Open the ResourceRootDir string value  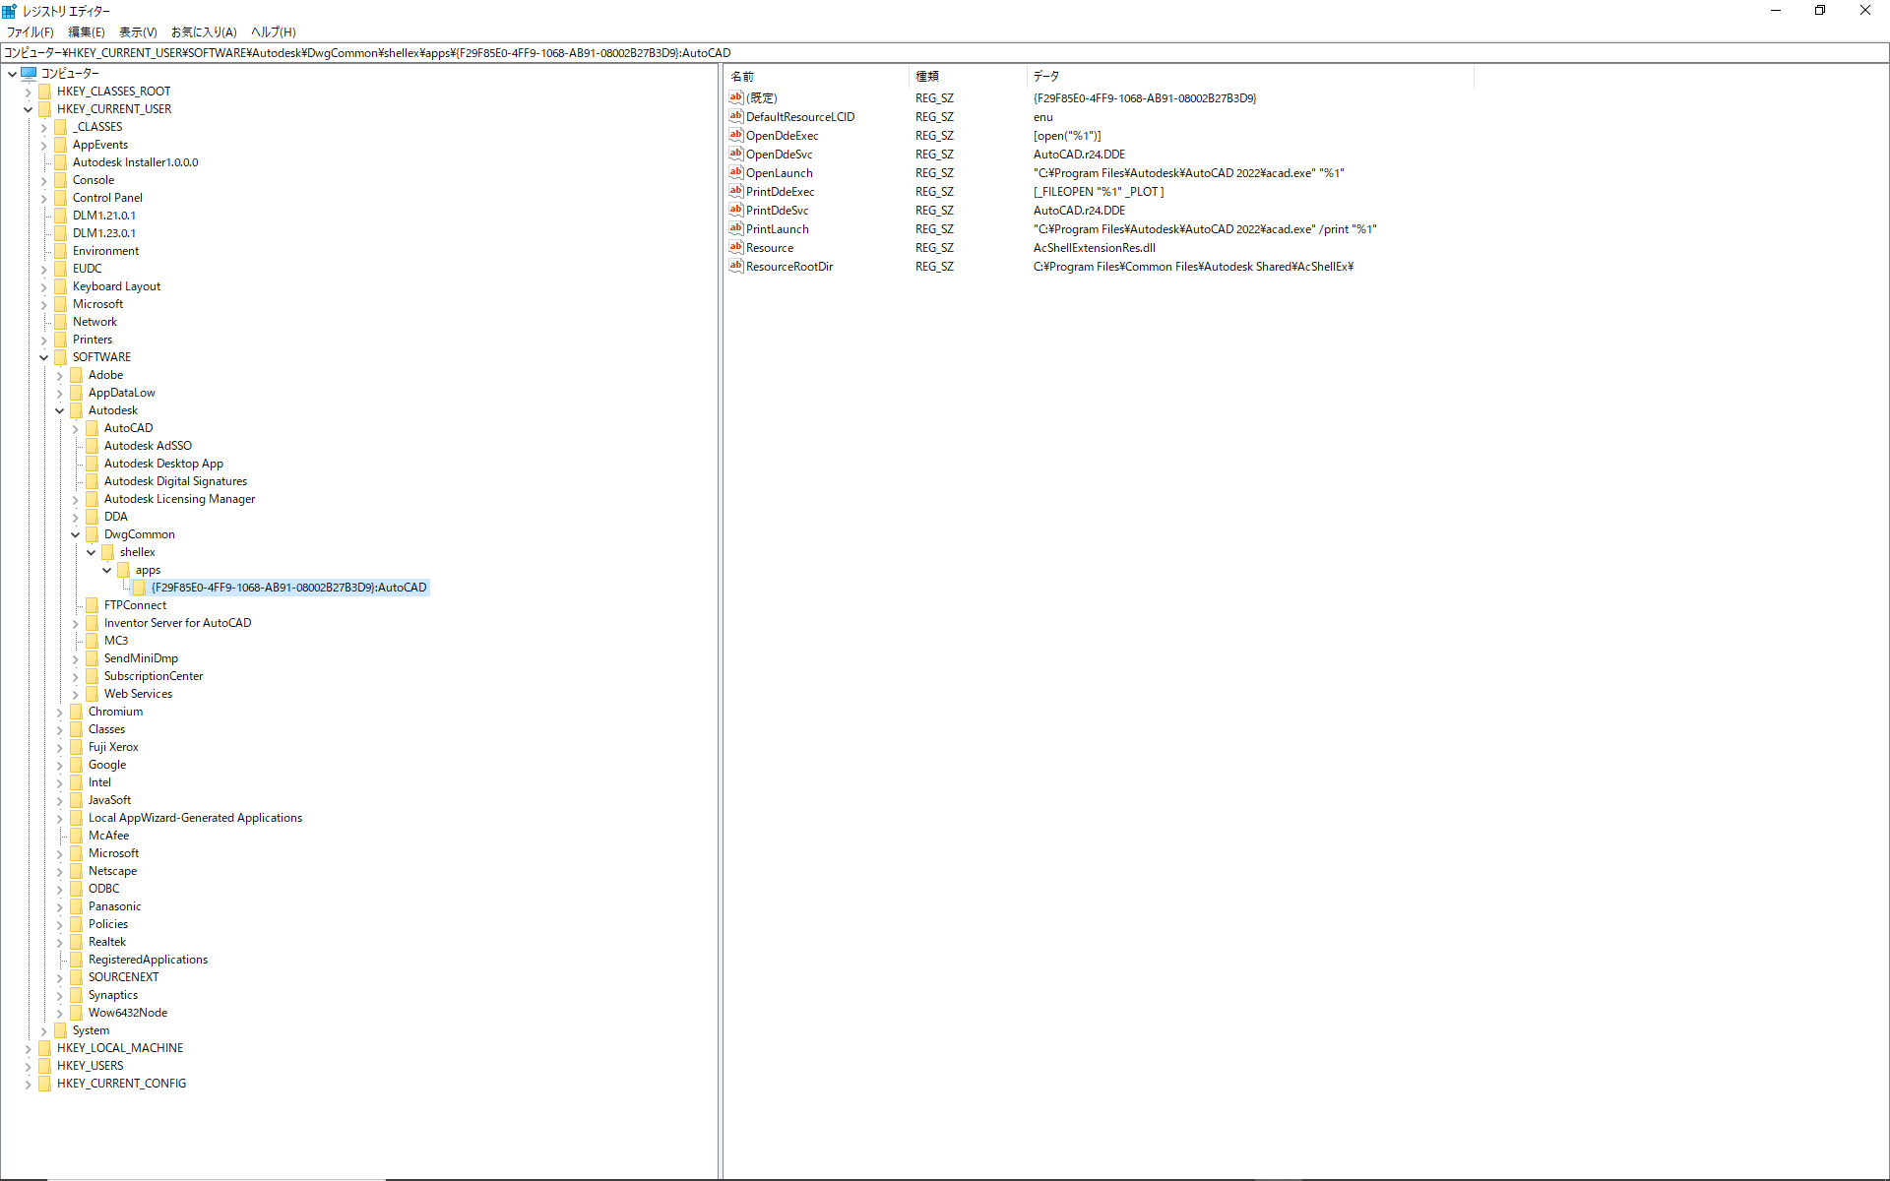[x=788, y=266]
